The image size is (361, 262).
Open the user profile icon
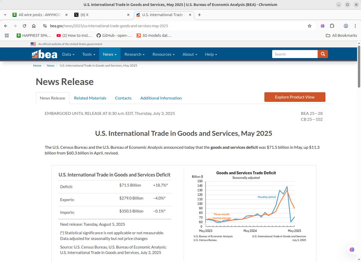pos(346,26)
